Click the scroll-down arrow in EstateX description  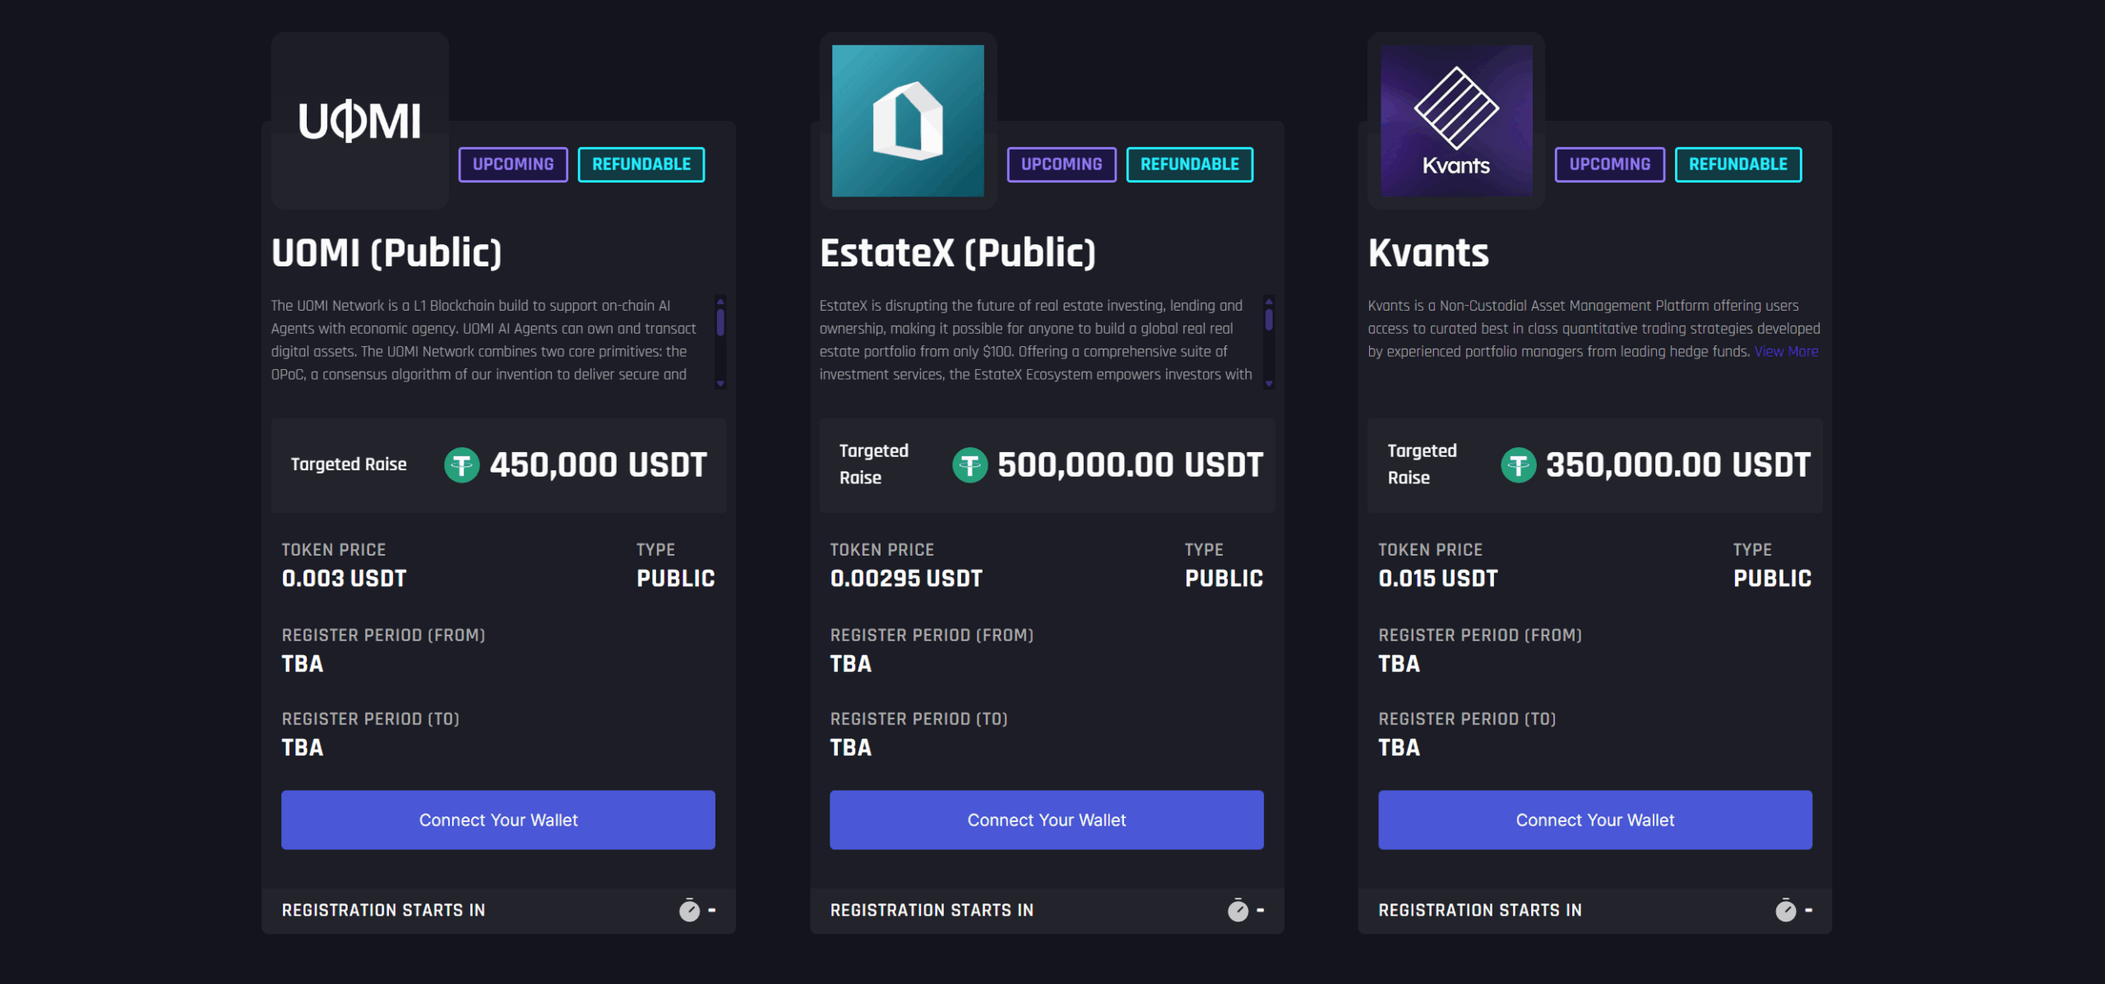1269,383
